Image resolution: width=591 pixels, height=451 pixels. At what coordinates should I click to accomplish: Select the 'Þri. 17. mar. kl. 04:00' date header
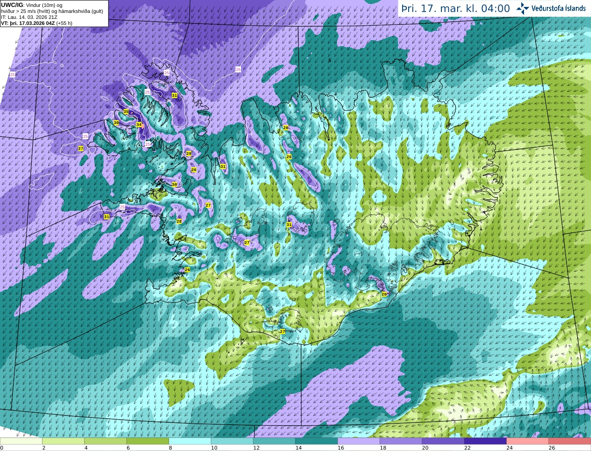(x=456, y=8)
